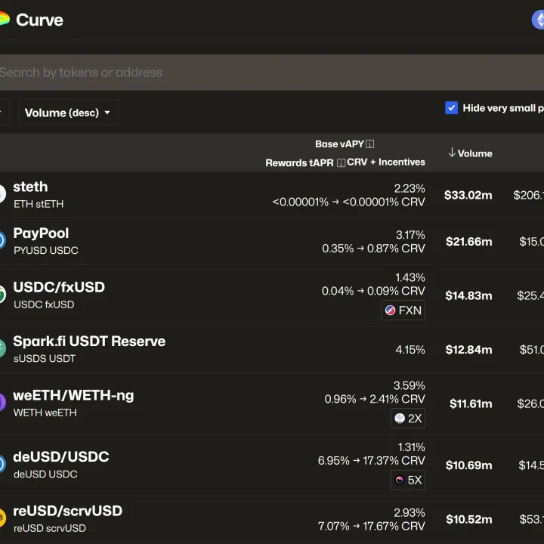This screenshot has height=544, width=544.
Task: Click the Rewards tAPR info icon
Action: tap(341, 162)
